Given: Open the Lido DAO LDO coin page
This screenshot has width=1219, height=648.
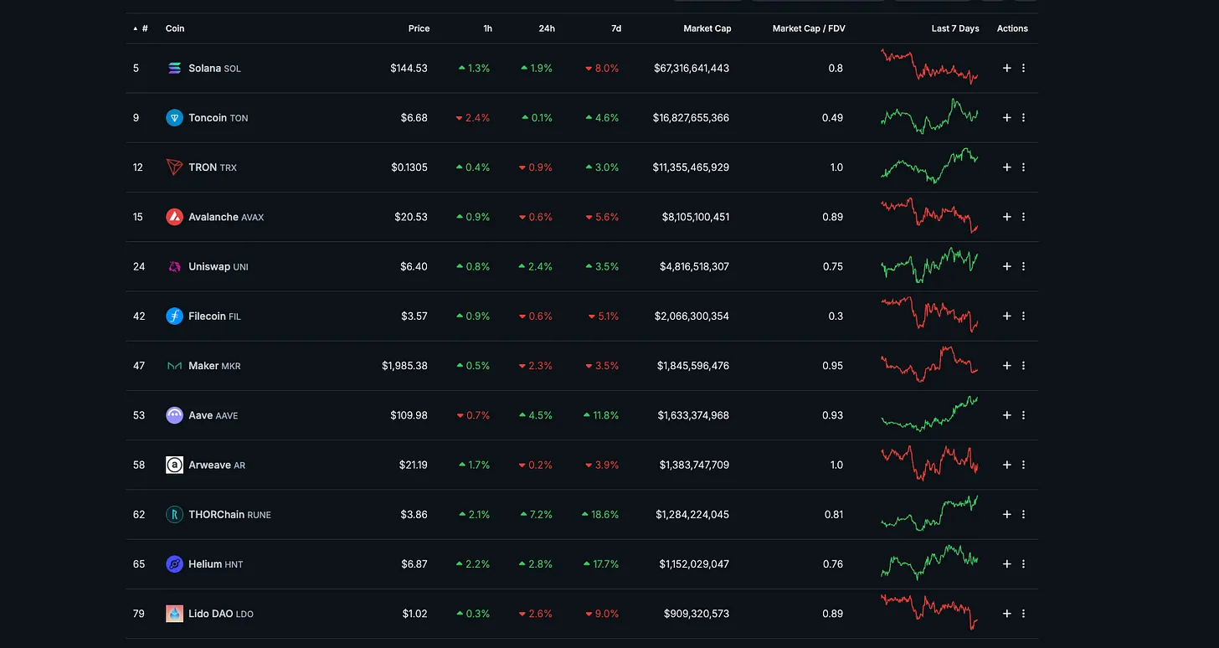Looking at the screenshot, I should point(221,614).
